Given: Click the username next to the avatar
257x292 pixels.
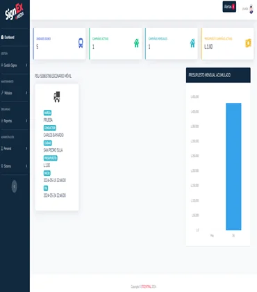Looking at the screenshot, I should pos(245,8).
